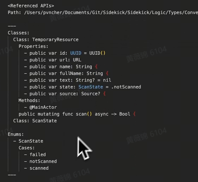Click blue ScanState type in state property
Image resolution: width=198 pixels, height=182 pixels.
click(x=91, y=87)
